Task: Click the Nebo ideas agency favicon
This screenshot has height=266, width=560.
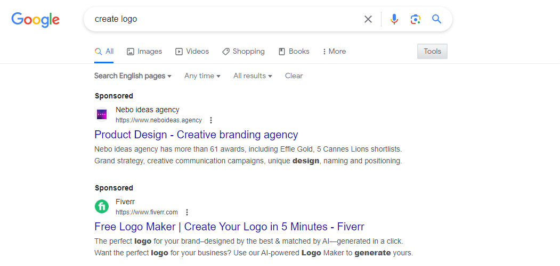Action: [x=101, y=115]
